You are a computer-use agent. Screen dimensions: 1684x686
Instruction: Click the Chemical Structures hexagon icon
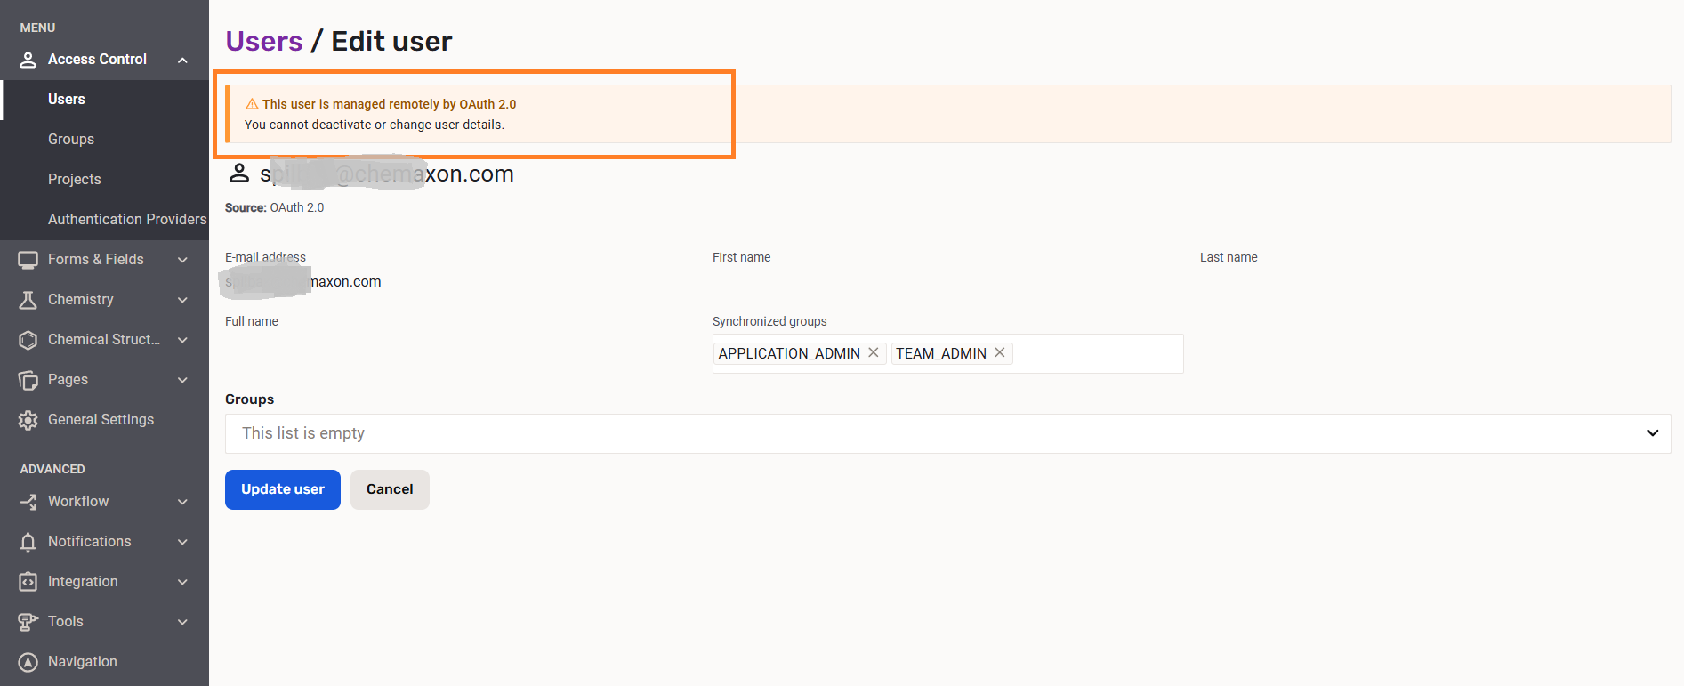tap(28, 340)
